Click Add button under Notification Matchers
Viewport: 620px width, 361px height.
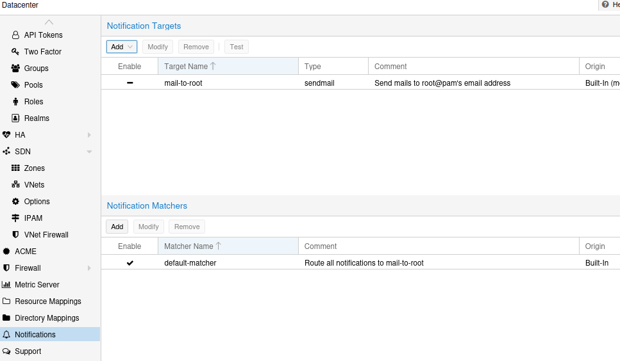pyautogui.click(x=117, y=227)
